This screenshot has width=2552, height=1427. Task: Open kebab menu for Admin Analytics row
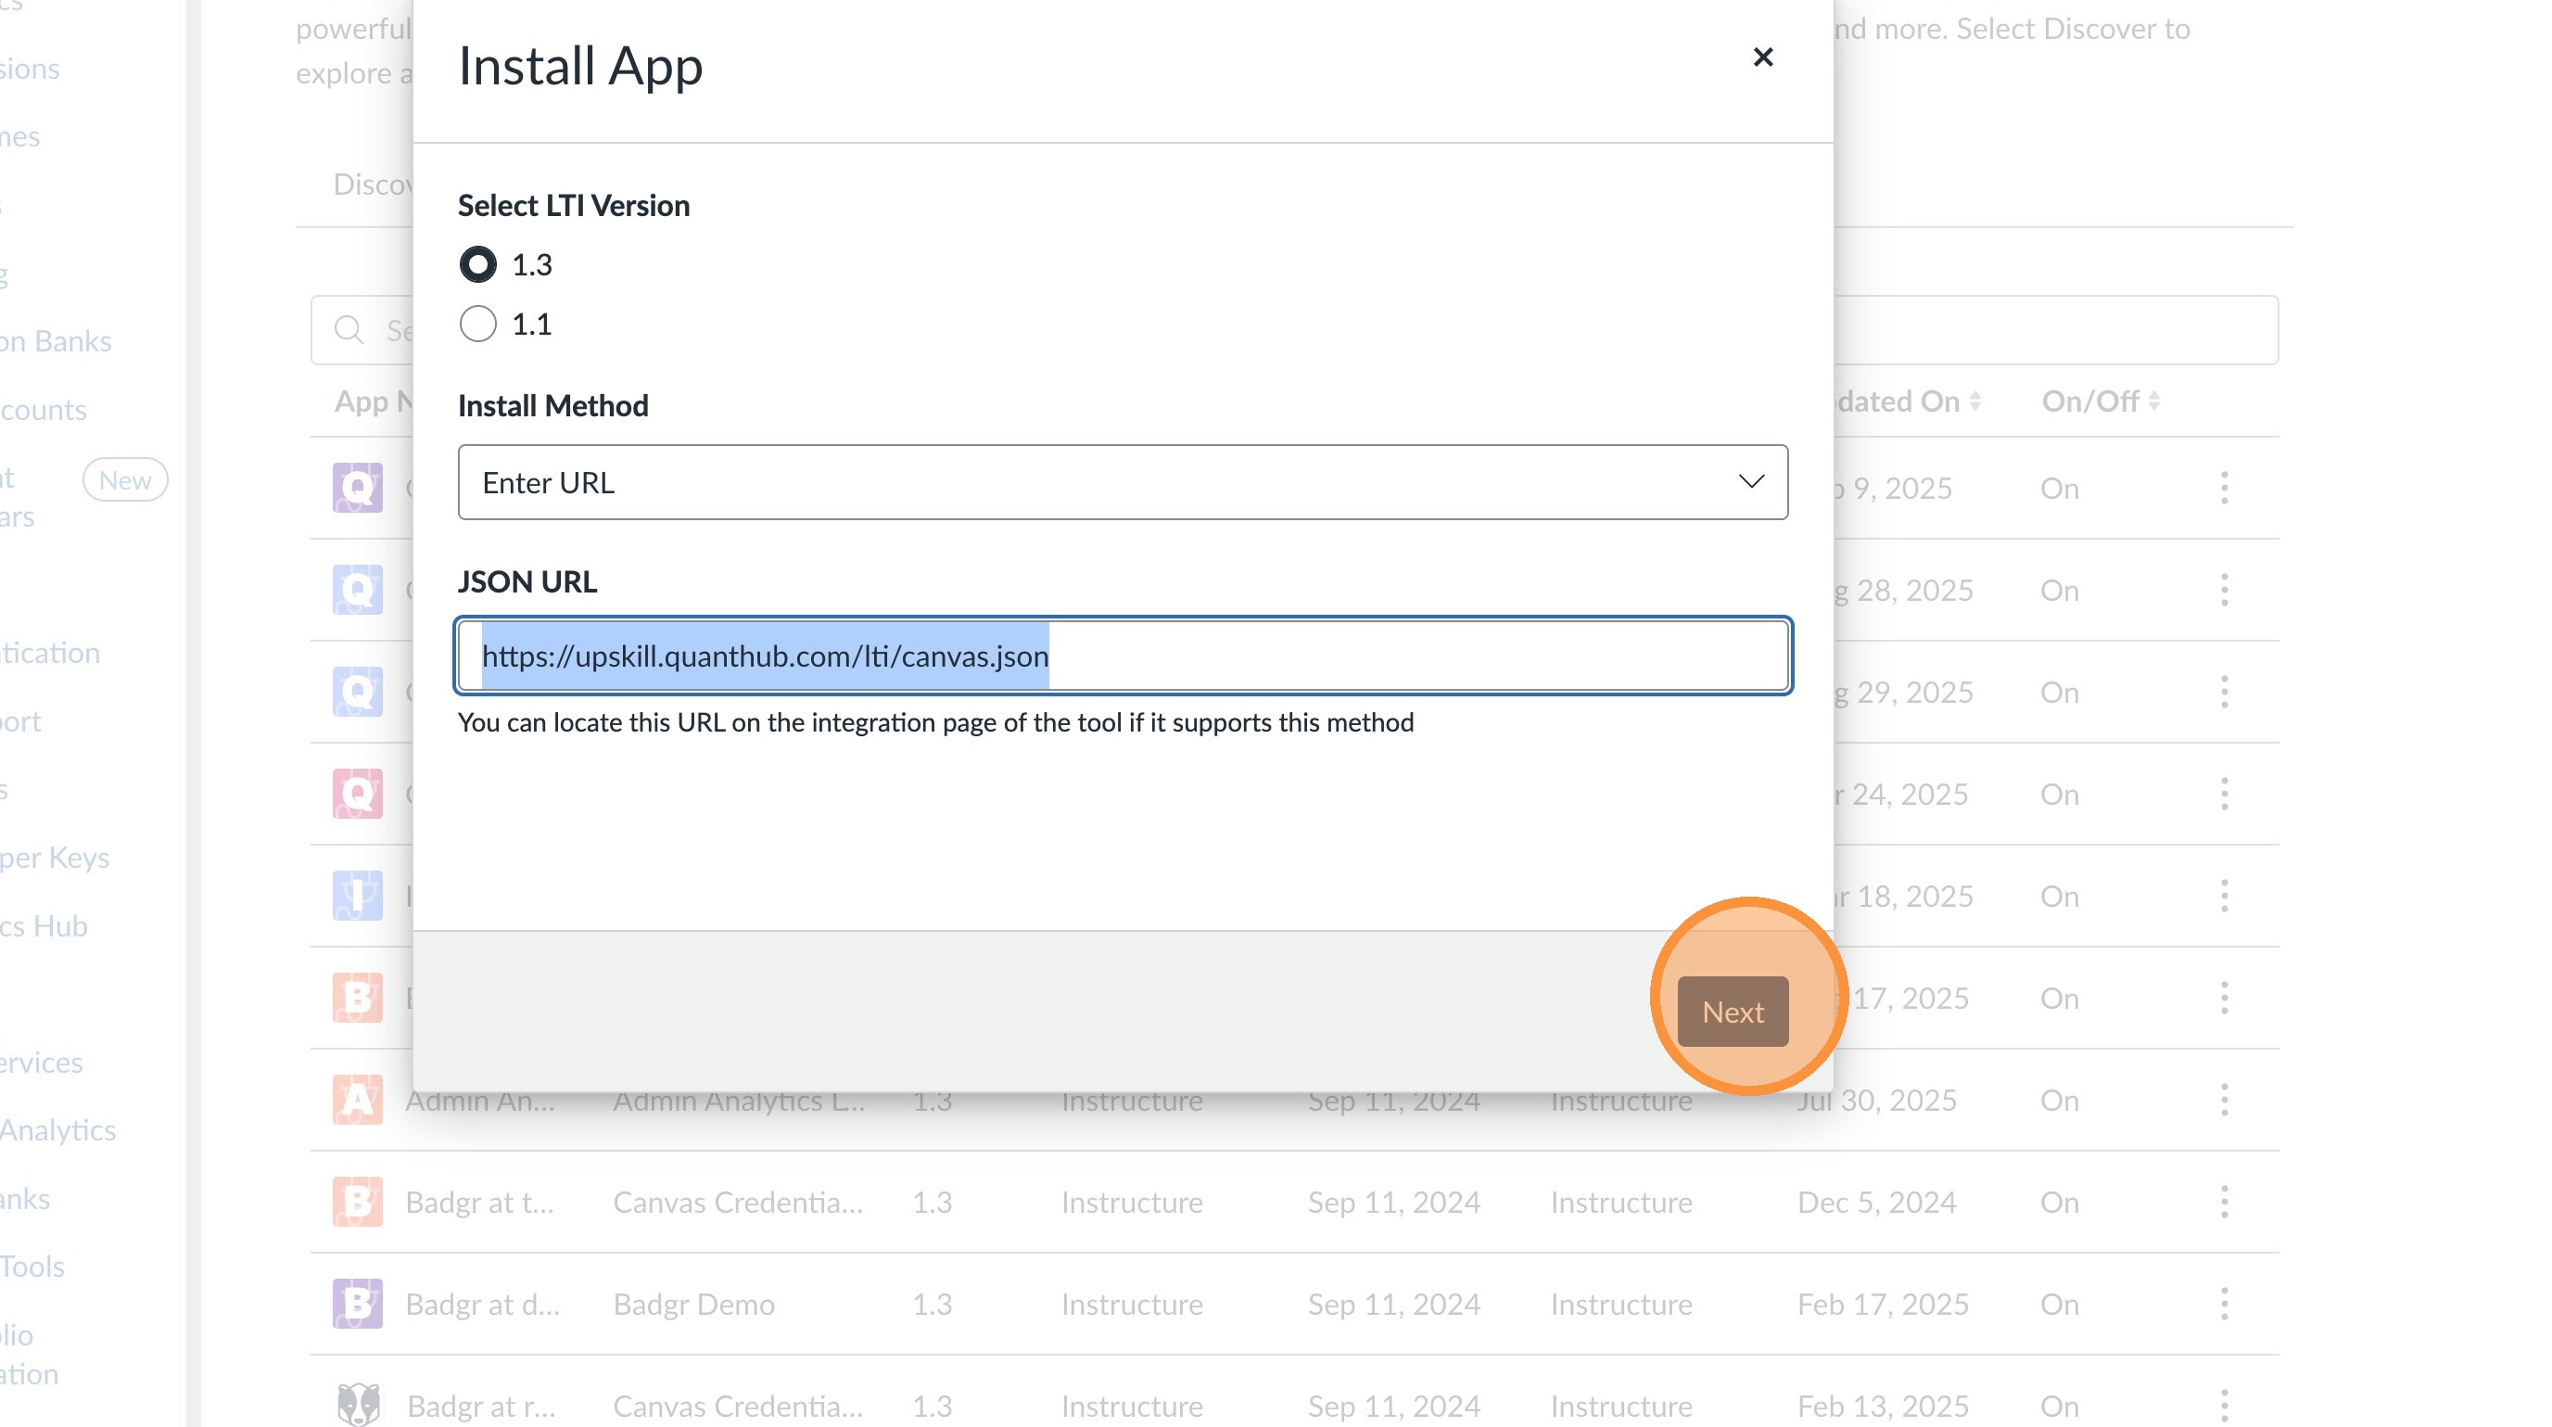point(2224,1100)
